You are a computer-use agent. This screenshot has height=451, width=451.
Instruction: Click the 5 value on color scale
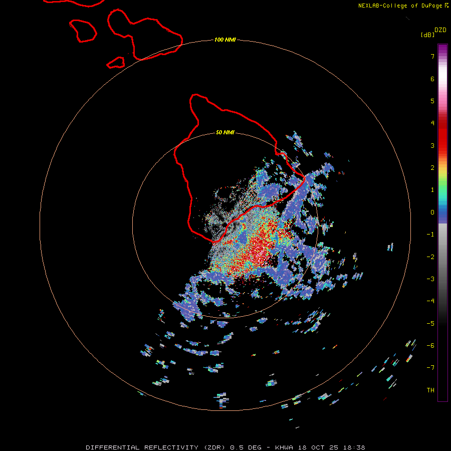(x=432, y=101)
